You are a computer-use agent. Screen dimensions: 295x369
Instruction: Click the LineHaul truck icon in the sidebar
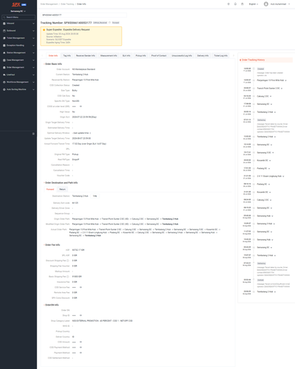click(x=4, y=75)
